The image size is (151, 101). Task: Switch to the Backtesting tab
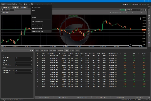pos(15,7)
